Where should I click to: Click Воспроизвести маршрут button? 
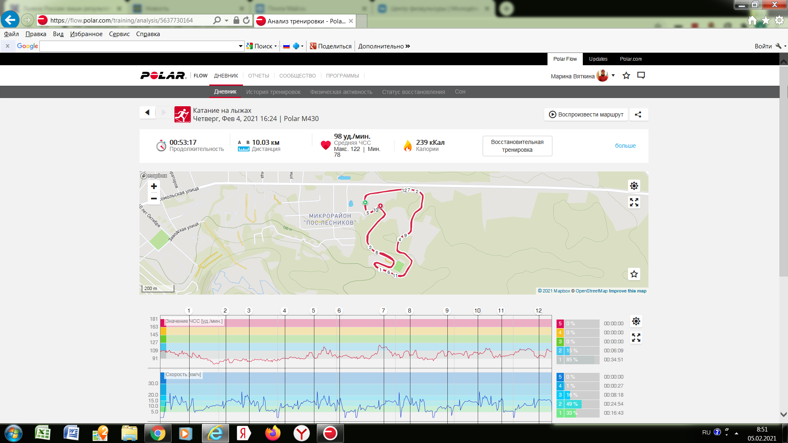[x=586, y=114]
